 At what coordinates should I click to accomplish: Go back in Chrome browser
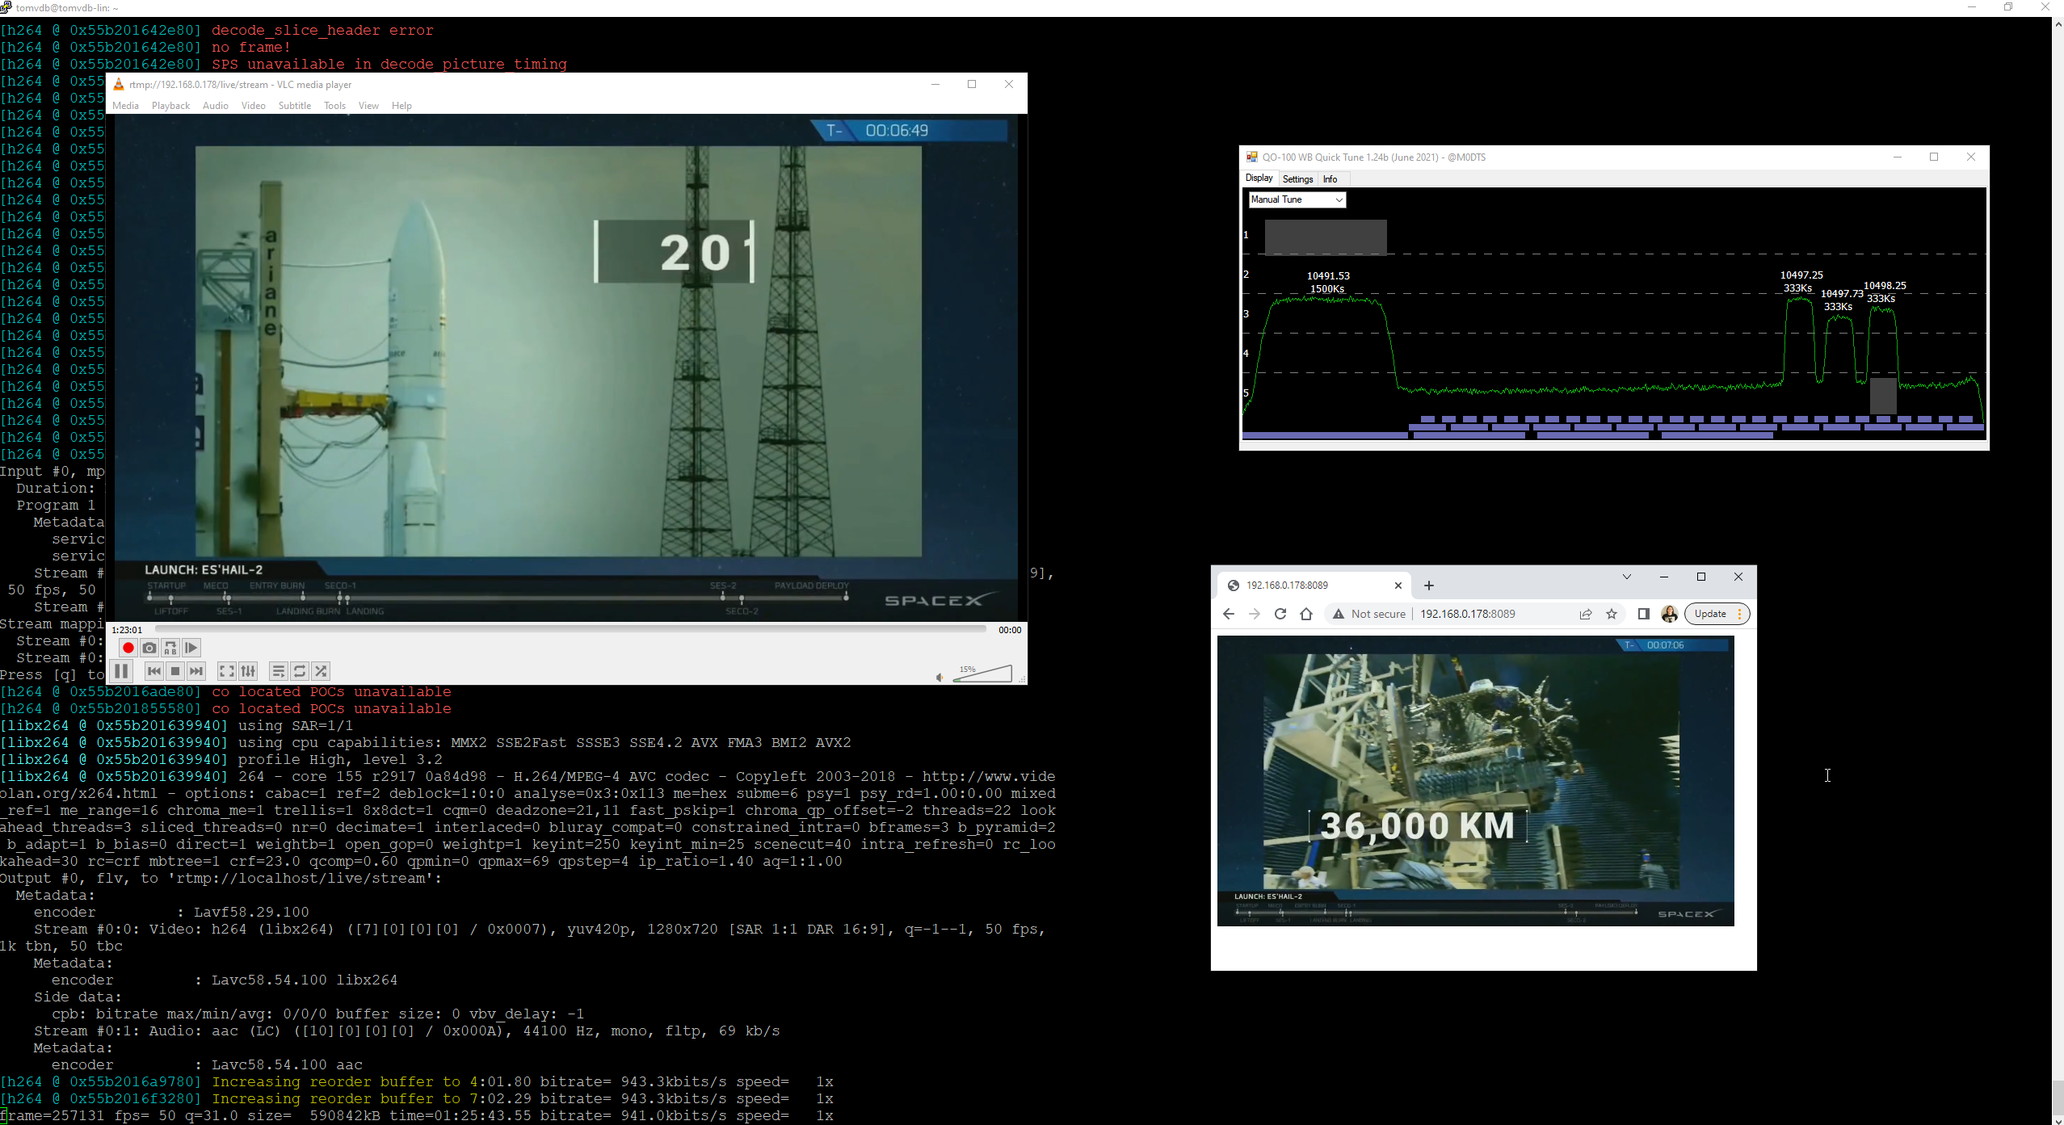(1229, 614)
